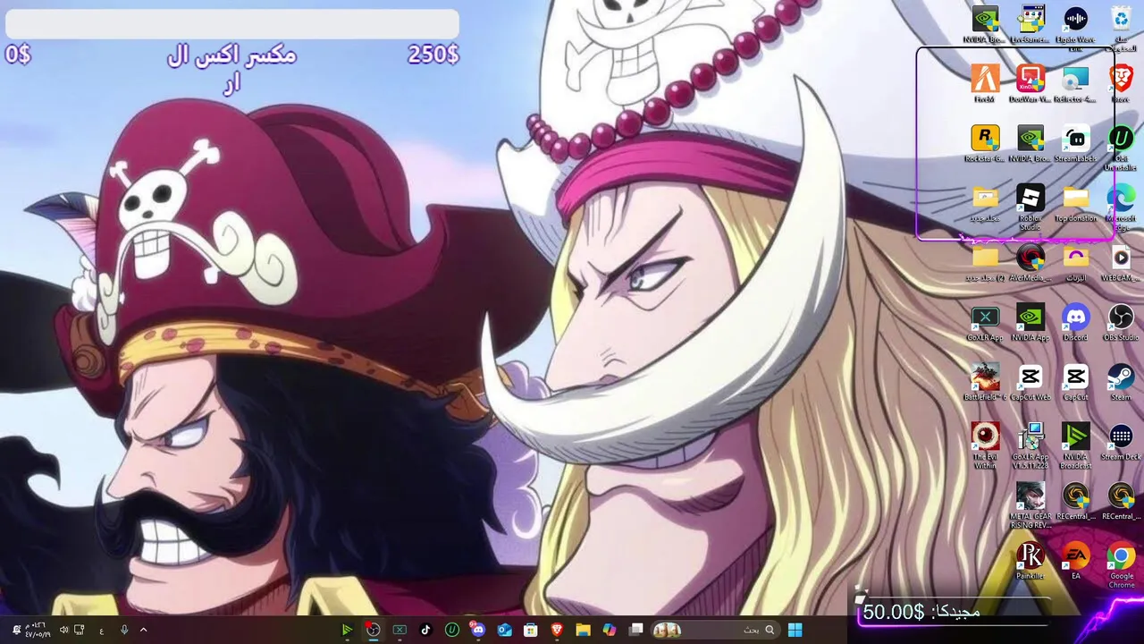
Task: Open Outlook from the taskbar
Action: pos(504,630)
